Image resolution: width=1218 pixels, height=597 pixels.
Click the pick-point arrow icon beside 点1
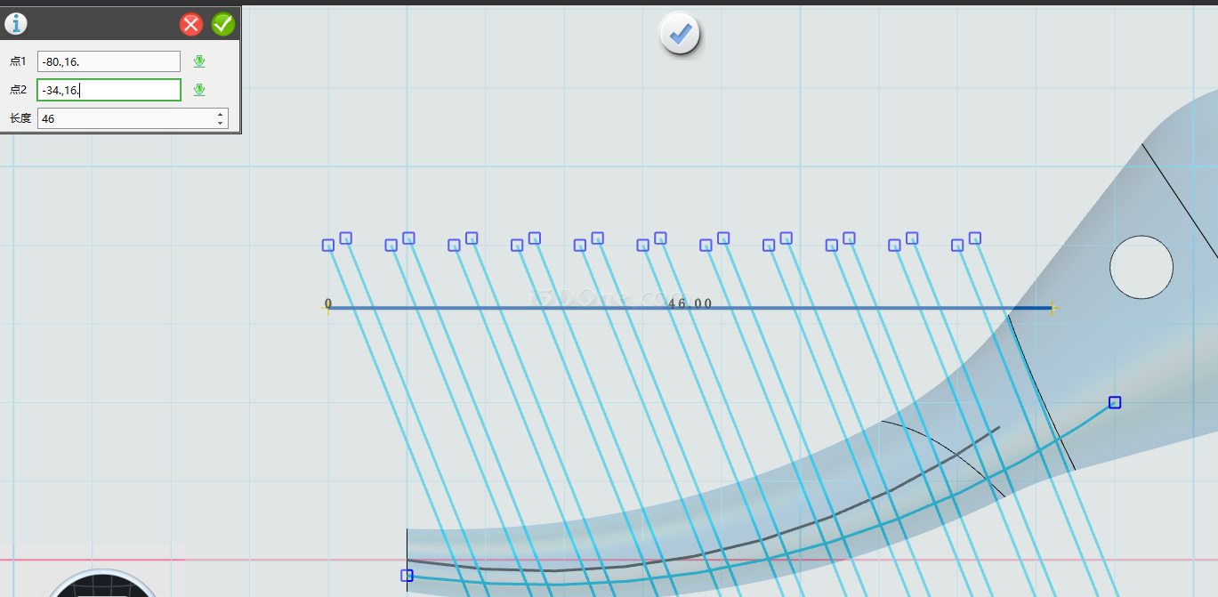pos(199,61)
